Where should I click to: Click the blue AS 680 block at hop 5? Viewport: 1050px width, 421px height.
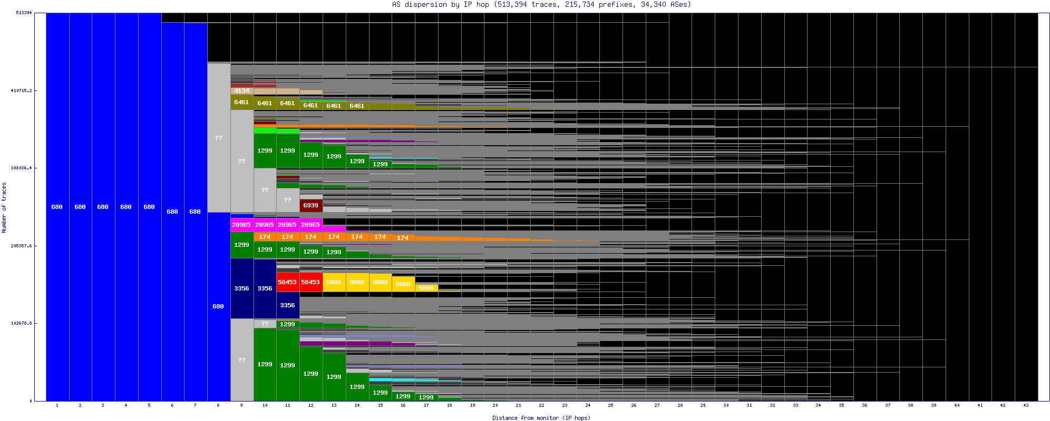[150, 207]
